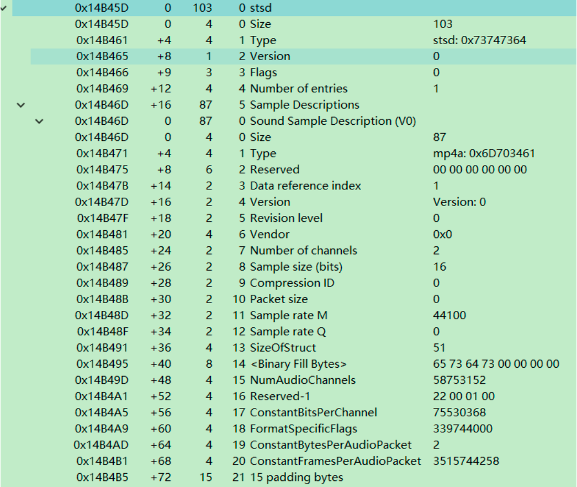Click address 0x14B4A1

pos(102,396)
